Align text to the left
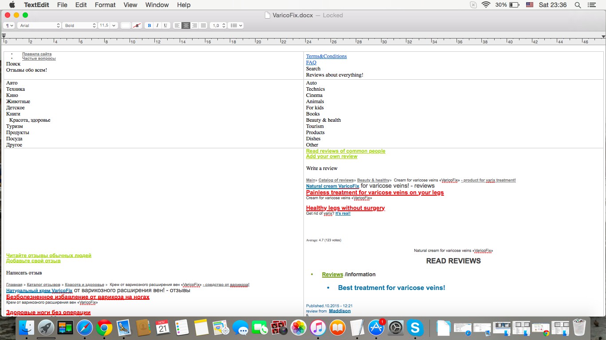 177,26
